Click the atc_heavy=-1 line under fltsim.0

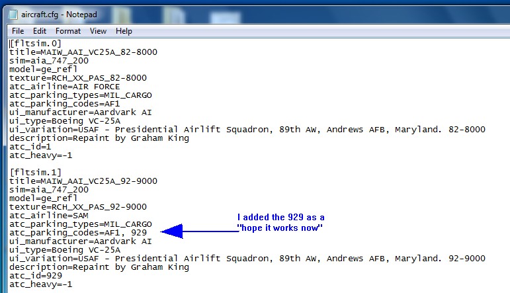pos(40,155)
